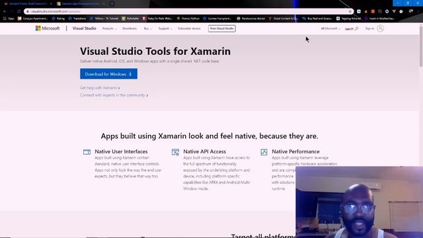The image size is (423, 238).
Task: Click the browser back arrow
Action: point(5,11)
